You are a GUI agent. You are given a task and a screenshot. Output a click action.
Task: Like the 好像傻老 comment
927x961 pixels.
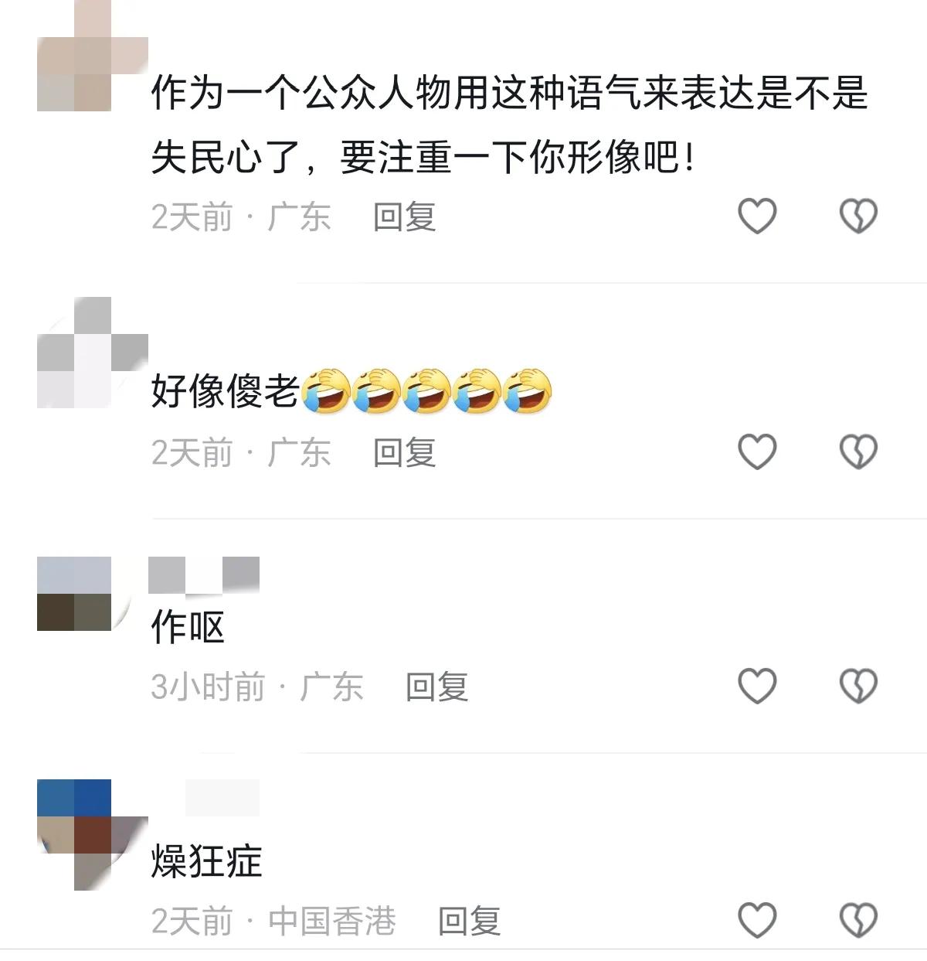[x=757, y=452]
